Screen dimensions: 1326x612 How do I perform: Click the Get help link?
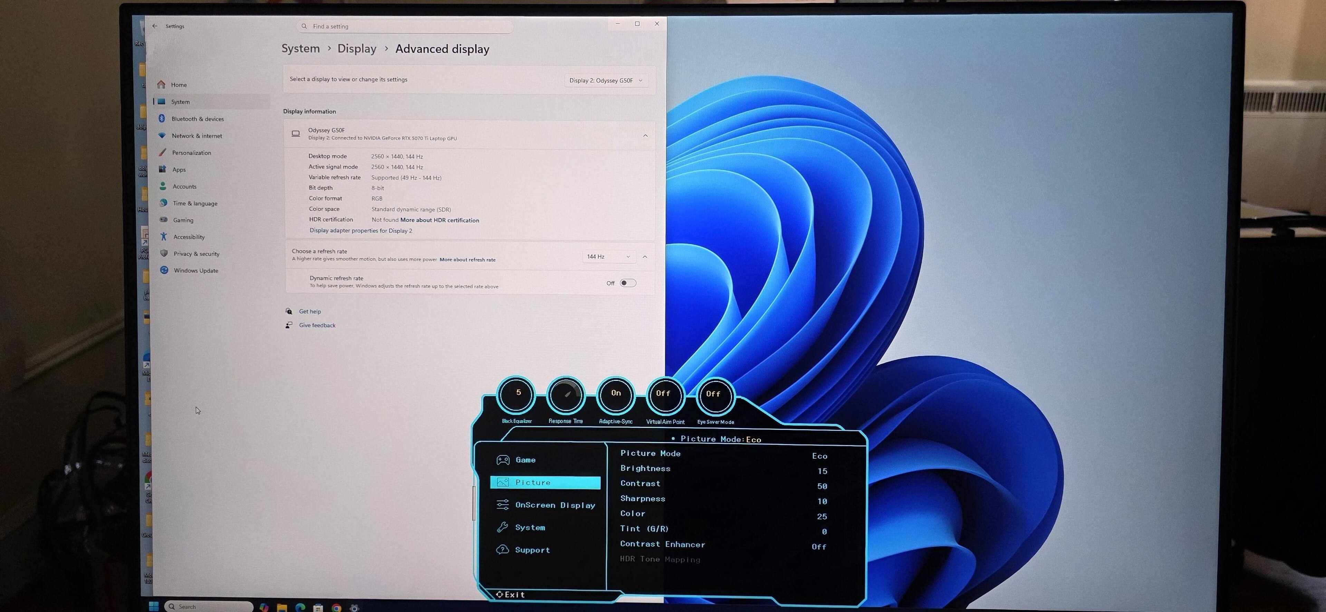(310, 311)
